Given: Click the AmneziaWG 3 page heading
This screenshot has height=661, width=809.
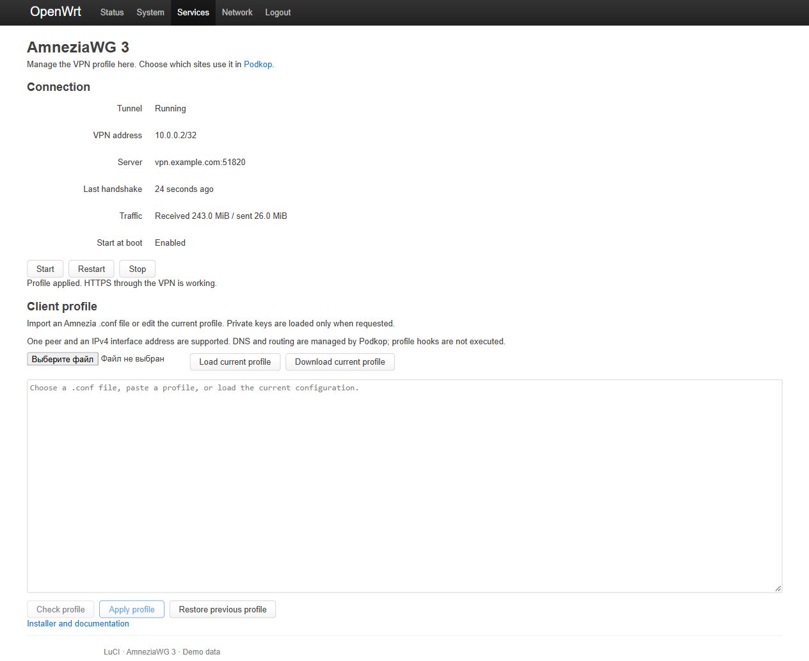Looking at the screenshot, I should (78, 47).
